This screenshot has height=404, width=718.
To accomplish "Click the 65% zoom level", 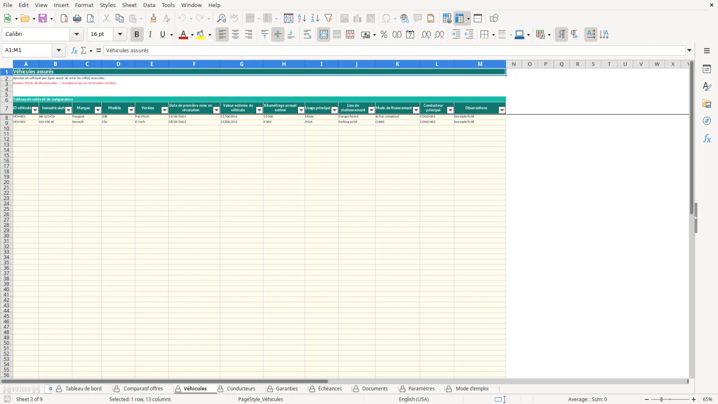I will (x=708, y=400).
